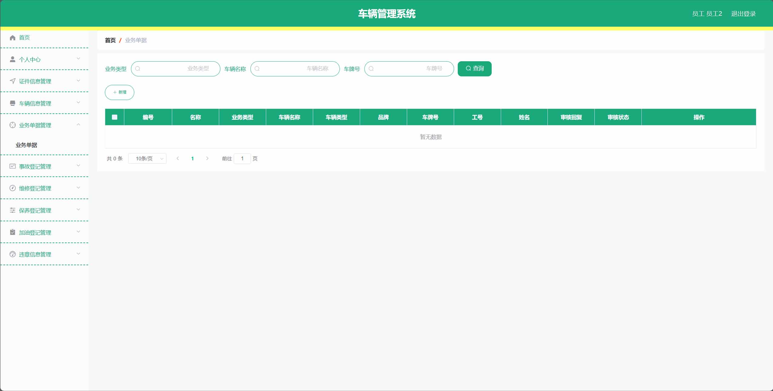This screenshot has height=391, width=773.
Task: Click the home icon in sidebar
Action: 12,38
